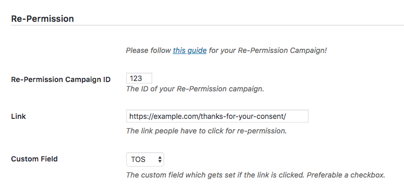The width and height of the screenshot is (404, 190).
Task: Click the "The ID of your Re-Permission campaign" description
Action: (x=195, y=89)
